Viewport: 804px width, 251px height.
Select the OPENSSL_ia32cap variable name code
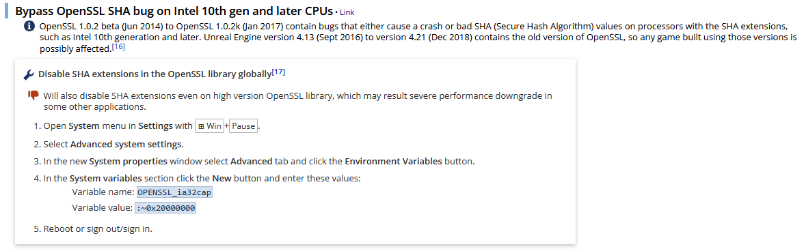point(174,193)
